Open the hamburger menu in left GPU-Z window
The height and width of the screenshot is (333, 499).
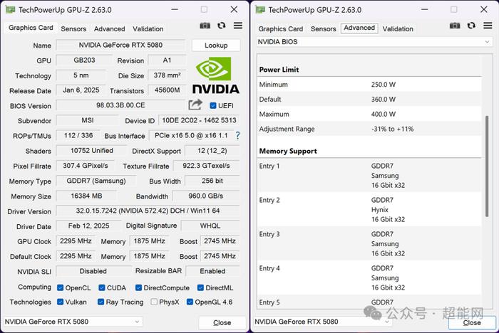click(x=237, y=26)
